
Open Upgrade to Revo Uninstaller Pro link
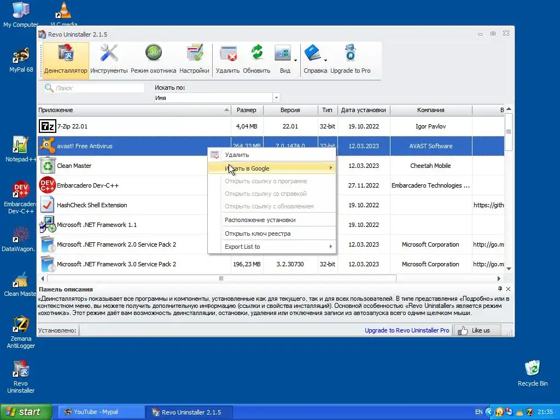(407, 330)
